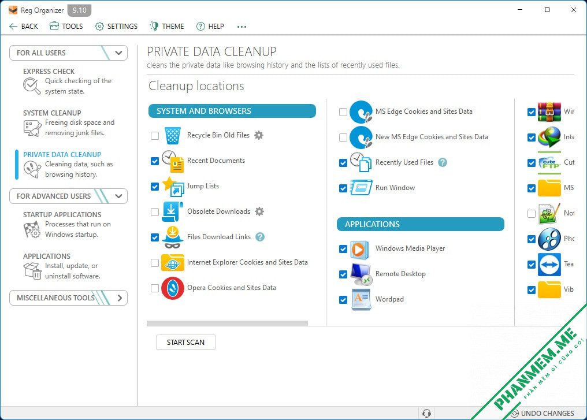Screen dimensions: 587x420
Task: Click the System and Browsers header
Action: point(232,111)
